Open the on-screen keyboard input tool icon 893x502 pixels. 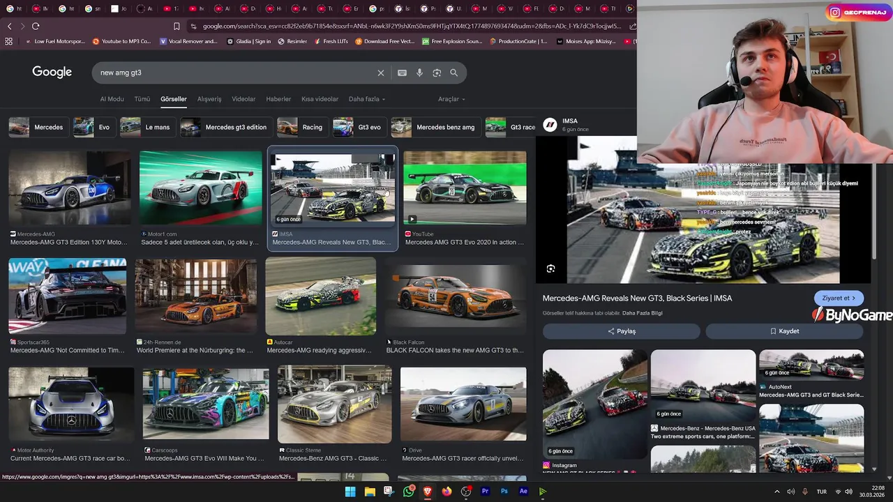pyautogui.click(x=402, y=73)
